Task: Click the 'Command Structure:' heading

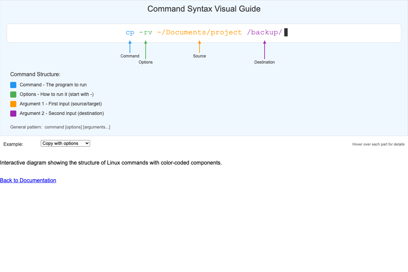Action: pos(35,74)
